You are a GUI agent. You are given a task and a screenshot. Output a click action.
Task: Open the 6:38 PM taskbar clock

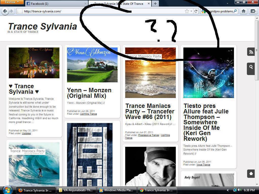(249, 190)
